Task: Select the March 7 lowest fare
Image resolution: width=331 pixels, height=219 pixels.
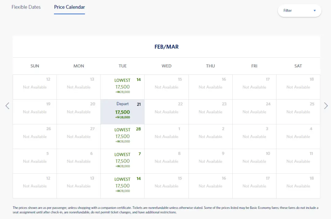Action: [x=122, y=161]
